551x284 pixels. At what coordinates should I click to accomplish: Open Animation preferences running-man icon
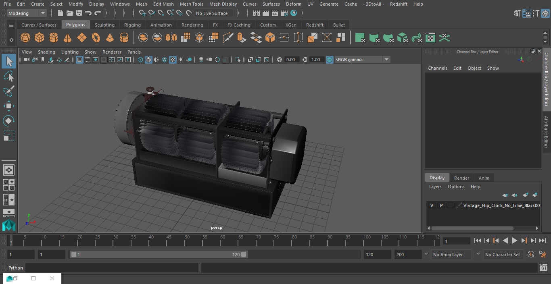[543, 255]
